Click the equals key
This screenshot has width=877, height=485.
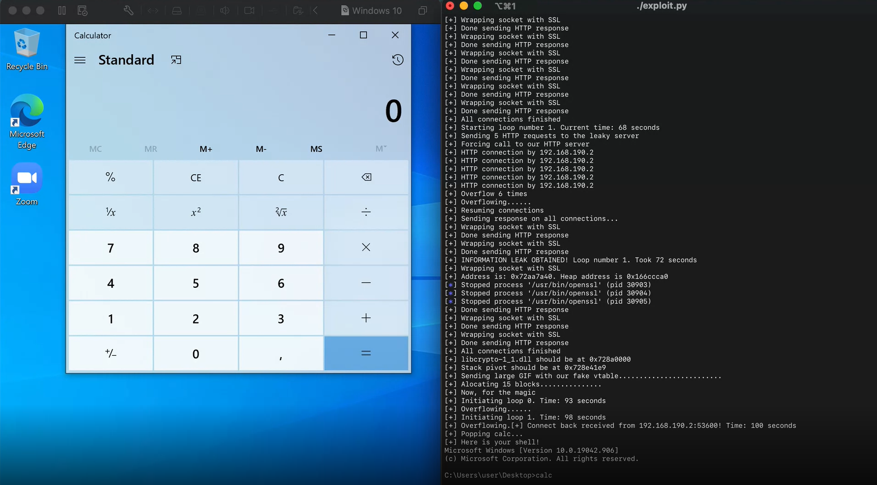tap(366, 353)
